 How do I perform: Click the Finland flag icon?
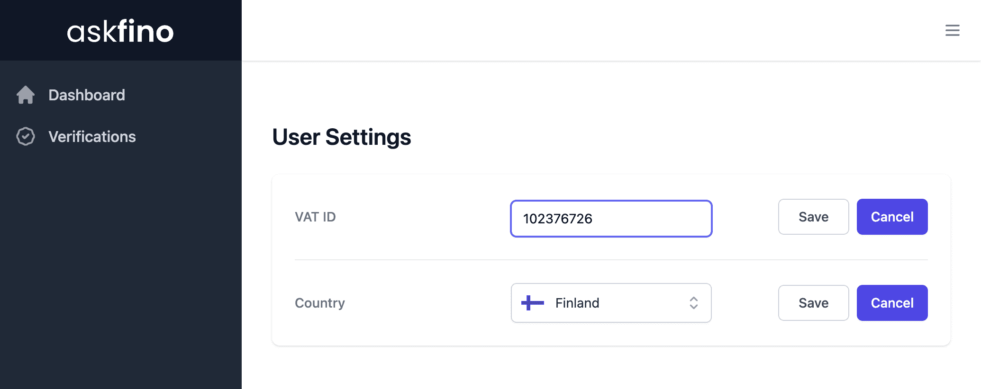532,303
